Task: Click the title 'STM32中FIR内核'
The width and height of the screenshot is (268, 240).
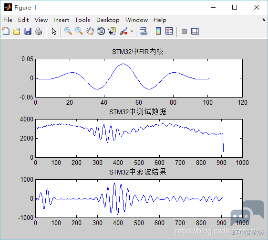Action: [x=138, y=52]
